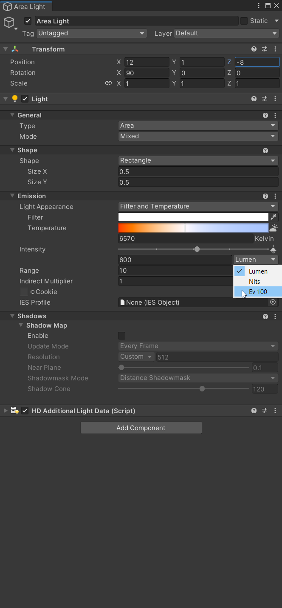Open help icon for Shadows section
282x608 pixels.
[x=265, y=316]
